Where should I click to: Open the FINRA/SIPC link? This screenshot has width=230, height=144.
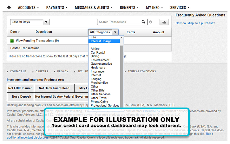click(x=151, y=111)
